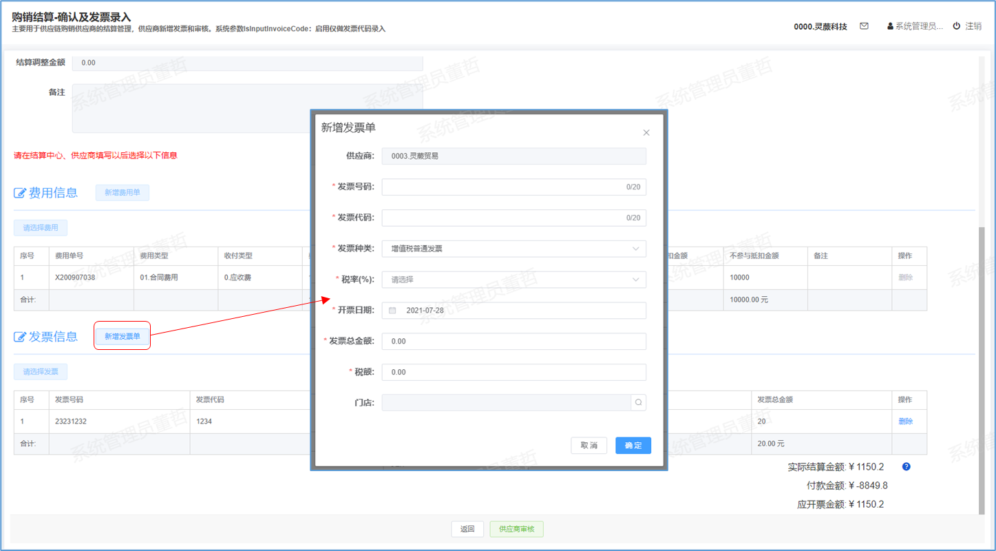Click the 费用单号 column header

(92, 256)
